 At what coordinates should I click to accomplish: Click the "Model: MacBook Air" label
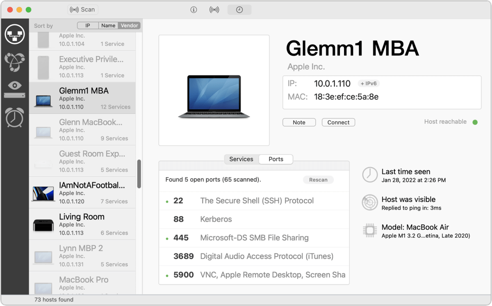click(415, 227)
